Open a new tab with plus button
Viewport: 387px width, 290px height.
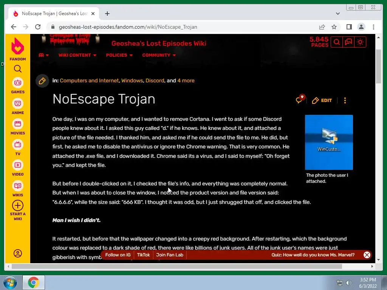[x=107, y=14]
